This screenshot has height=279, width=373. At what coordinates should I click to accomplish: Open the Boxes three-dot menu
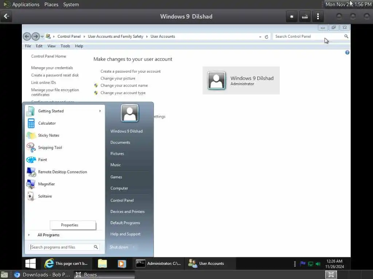318,17
